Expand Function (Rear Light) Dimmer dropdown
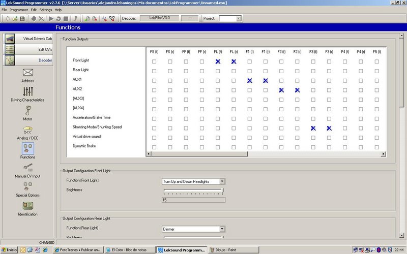407x254 pixels. 222,229
